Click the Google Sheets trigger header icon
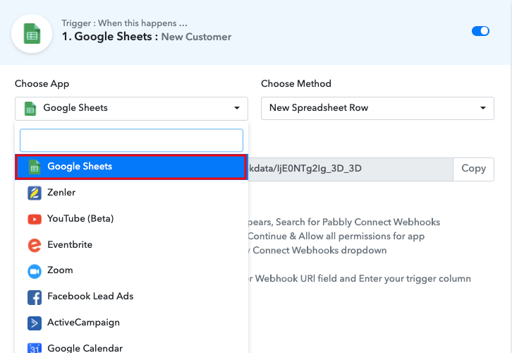The image size is (512, 353). pos(32,34)
